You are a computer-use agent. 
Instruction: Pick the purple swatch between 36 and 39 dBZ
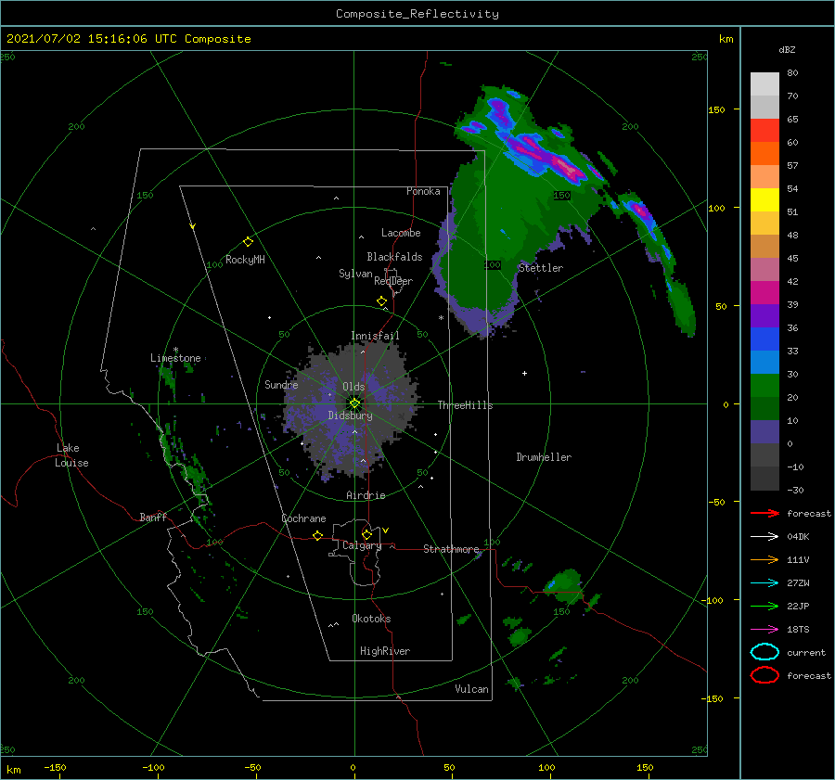pyautogui.click(x=764, y=316)
